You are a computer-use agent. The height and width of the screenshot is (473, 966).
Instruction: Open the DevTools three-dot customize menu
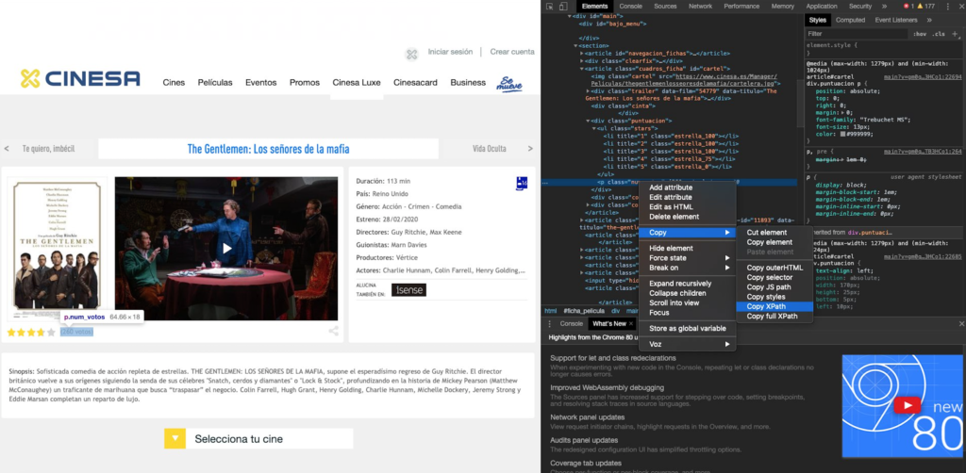(945, 7)
